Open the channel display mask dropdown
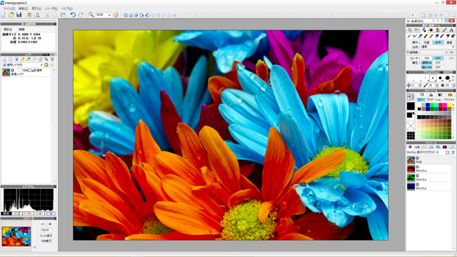Image resolution: width=457 pixels, height=257 pixels. [x=437, y=152]
